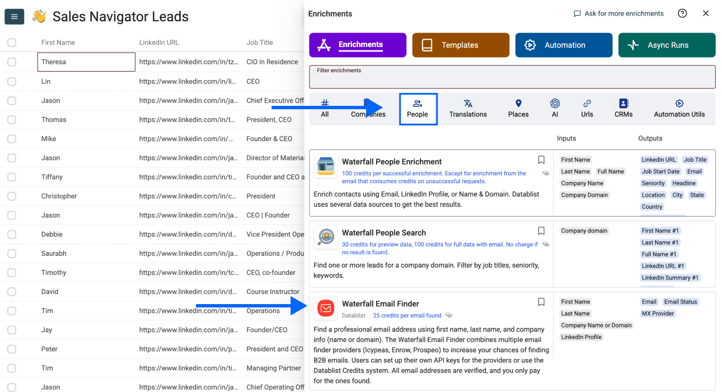
Task: Bookmark the Waterfall Email Finder
Action: click(541, 302)
